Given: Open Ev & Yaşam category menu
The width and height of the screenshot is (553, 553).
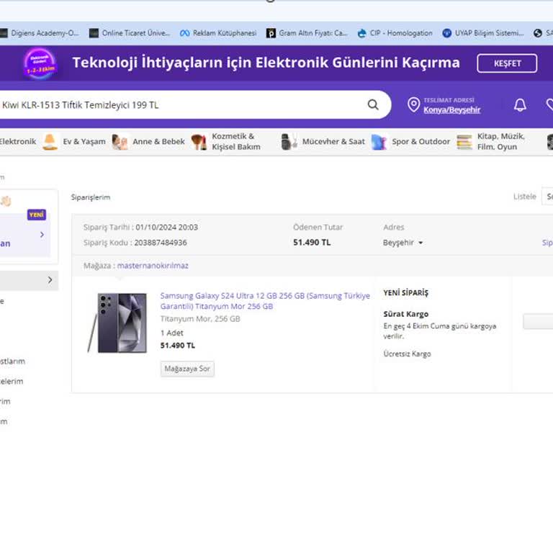Looking at the screenshot, I should tap(84, 142).
